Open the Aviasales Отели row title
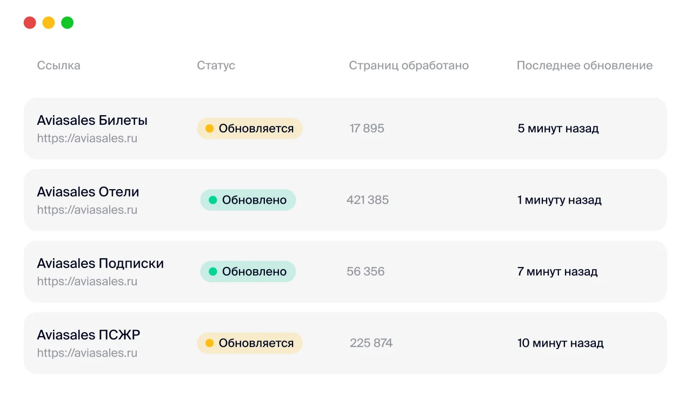 [x=88, y=192]
